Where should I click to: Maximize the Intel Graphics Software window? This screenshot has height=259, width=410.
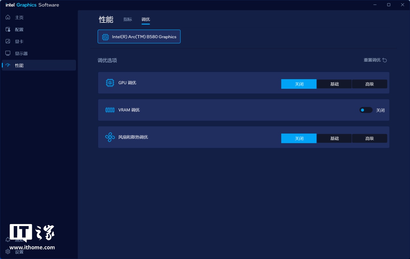tap(389, 5)
